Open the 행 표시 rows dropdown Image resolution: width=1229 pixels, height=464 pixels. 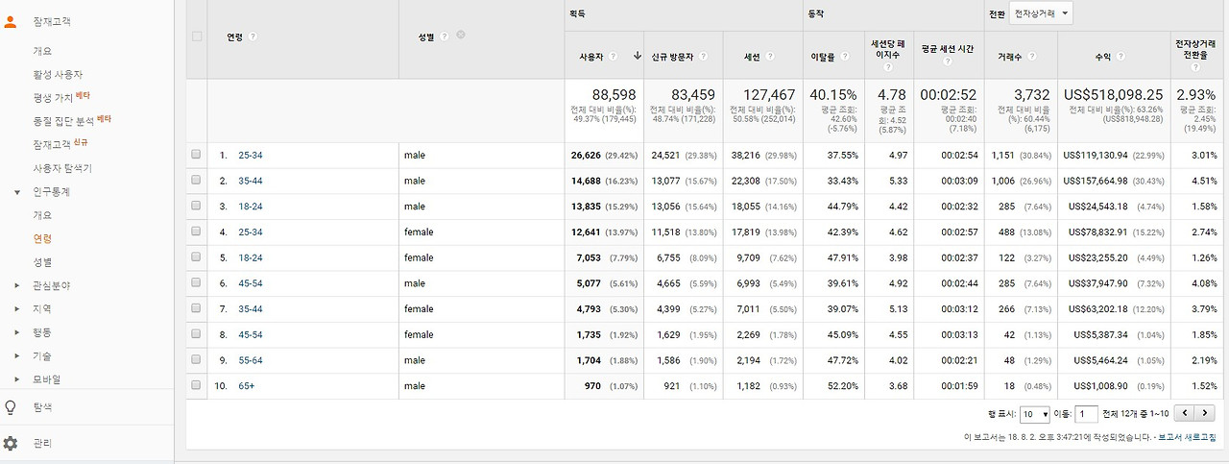click(x=1035, y=414)
